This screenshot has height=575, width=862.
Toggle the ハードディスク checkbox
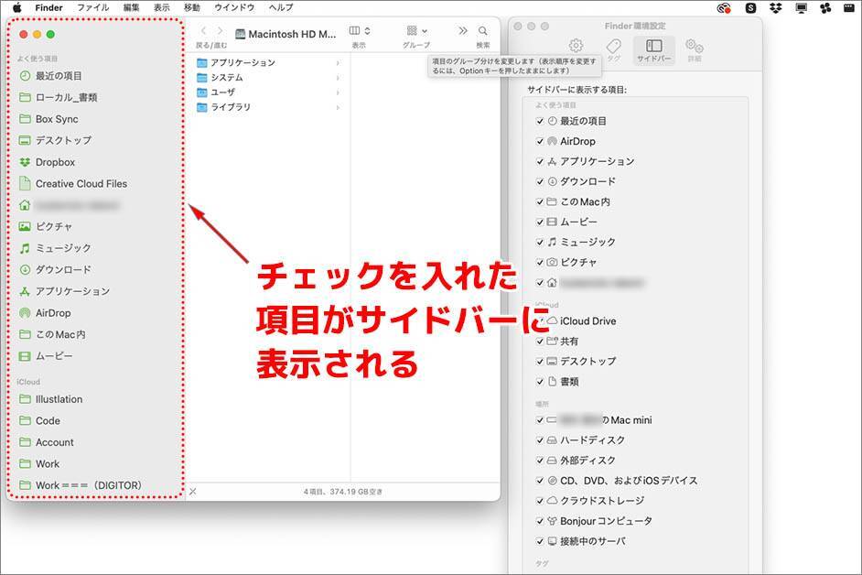[x=540, y=440]
